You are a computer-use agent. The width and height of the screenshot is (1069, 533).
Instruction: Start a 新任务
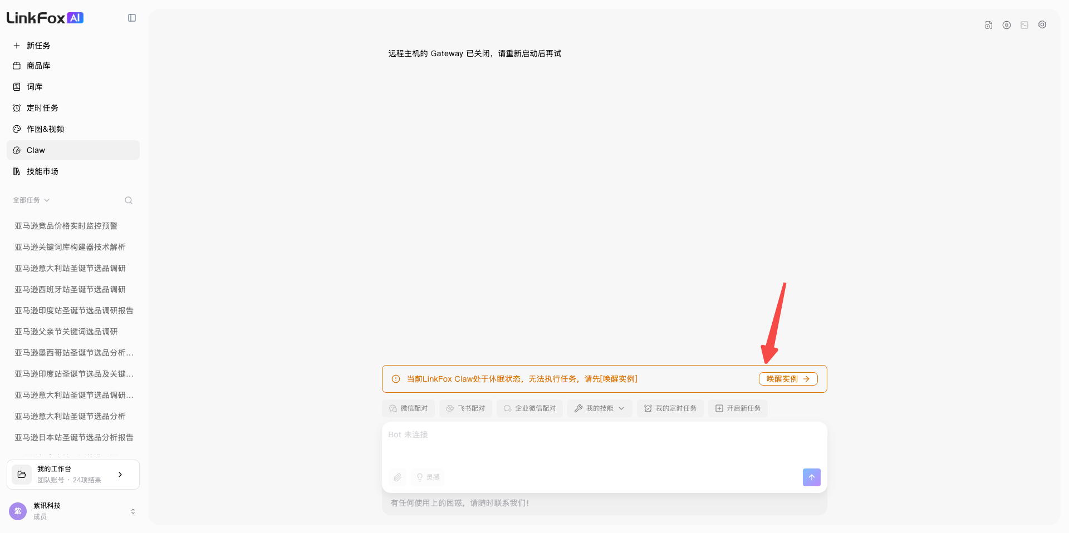click(x=73, y=46)
